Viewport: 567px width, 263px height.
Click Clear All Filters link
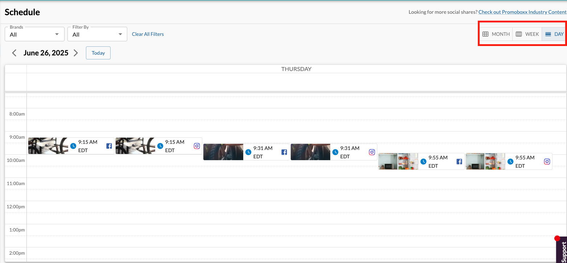pos(148,34)
